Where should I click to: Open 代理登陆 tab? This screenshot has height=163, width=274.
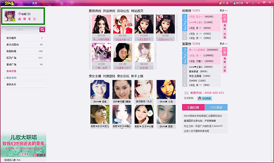pyautogui.click(x=109, y=76)
